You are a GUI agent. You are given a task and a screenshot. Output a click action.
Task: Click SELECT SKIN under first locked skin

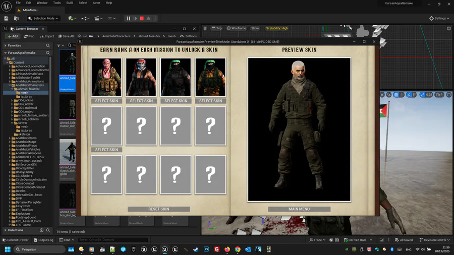tap(106, 150)
